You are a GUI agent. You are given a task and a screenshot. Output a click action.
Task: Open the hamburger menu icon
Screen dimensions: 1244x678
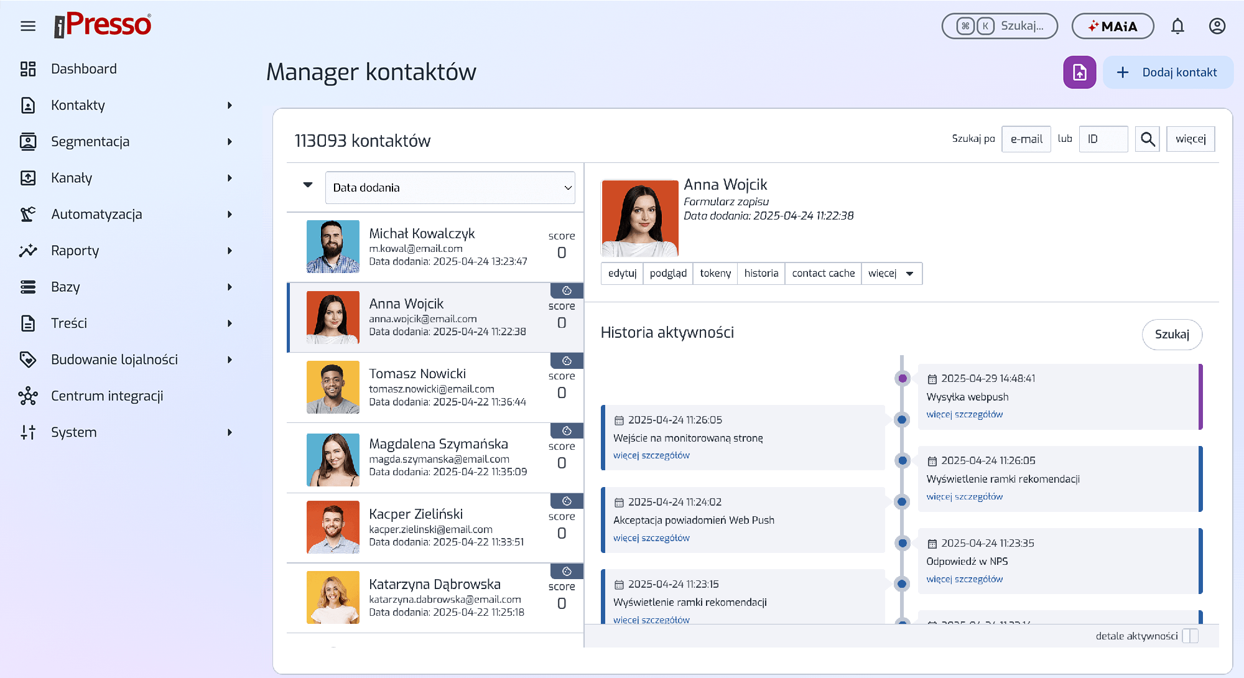click(28, 26)
